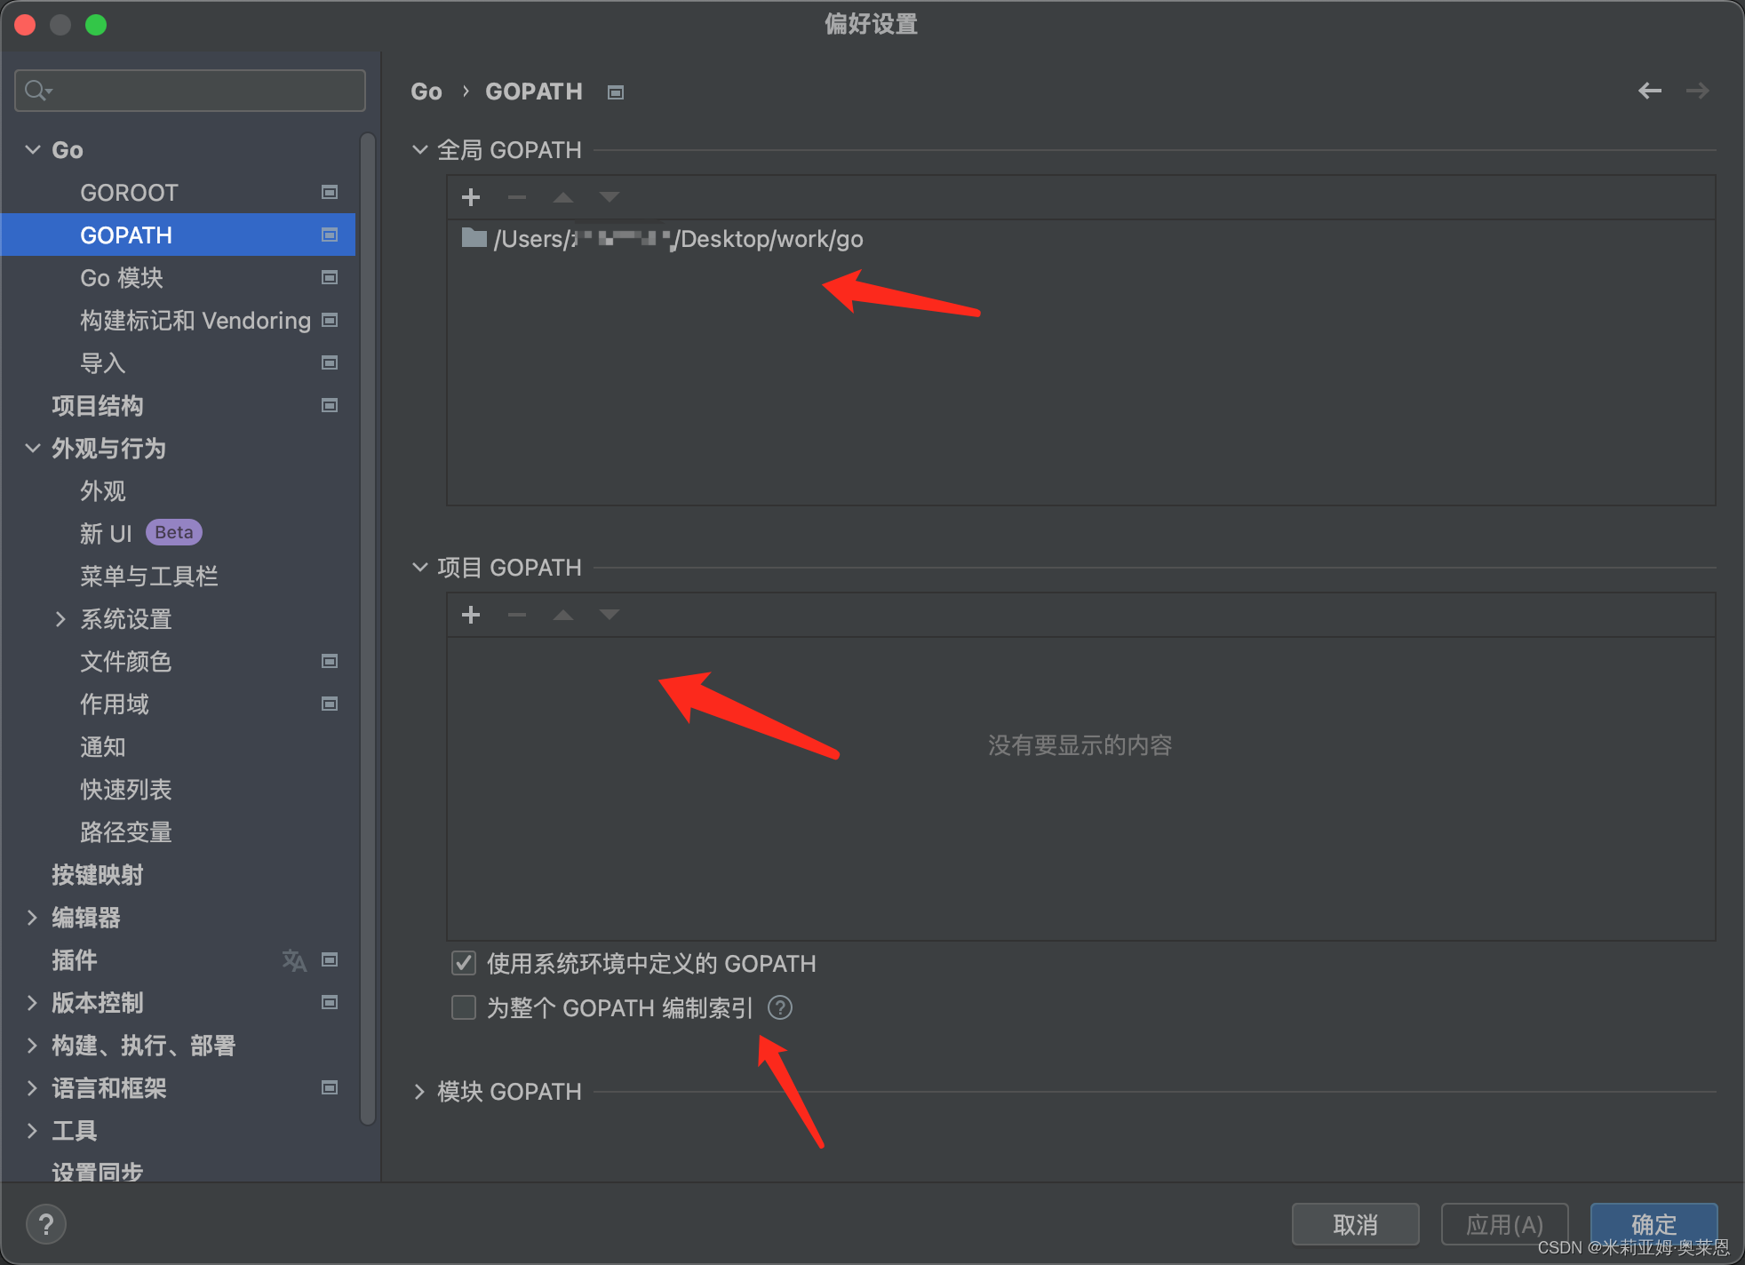Expand the 系统设置 tree node

[x=60, y=619]
